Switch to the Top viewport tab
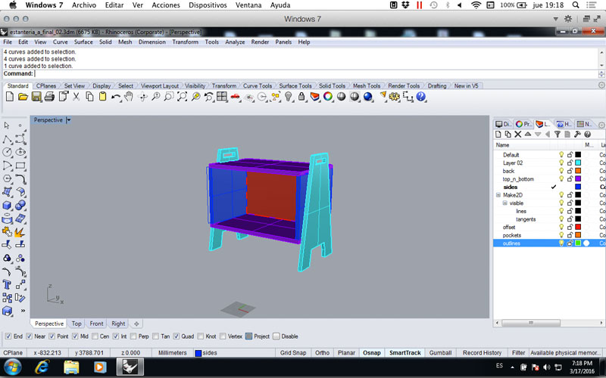This screenshot has height=378, width=606. tap(77, 324)
